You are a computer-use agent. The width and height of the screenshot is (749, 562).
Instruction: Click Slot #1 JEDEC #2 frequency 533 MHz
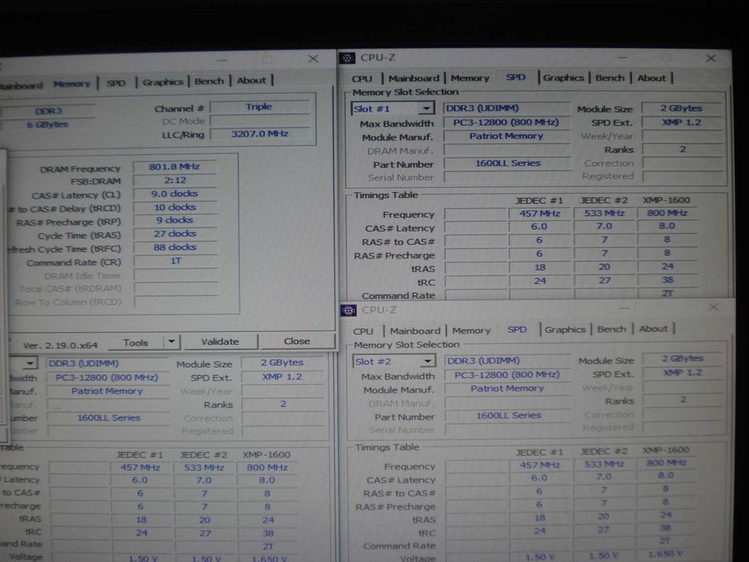604,213
